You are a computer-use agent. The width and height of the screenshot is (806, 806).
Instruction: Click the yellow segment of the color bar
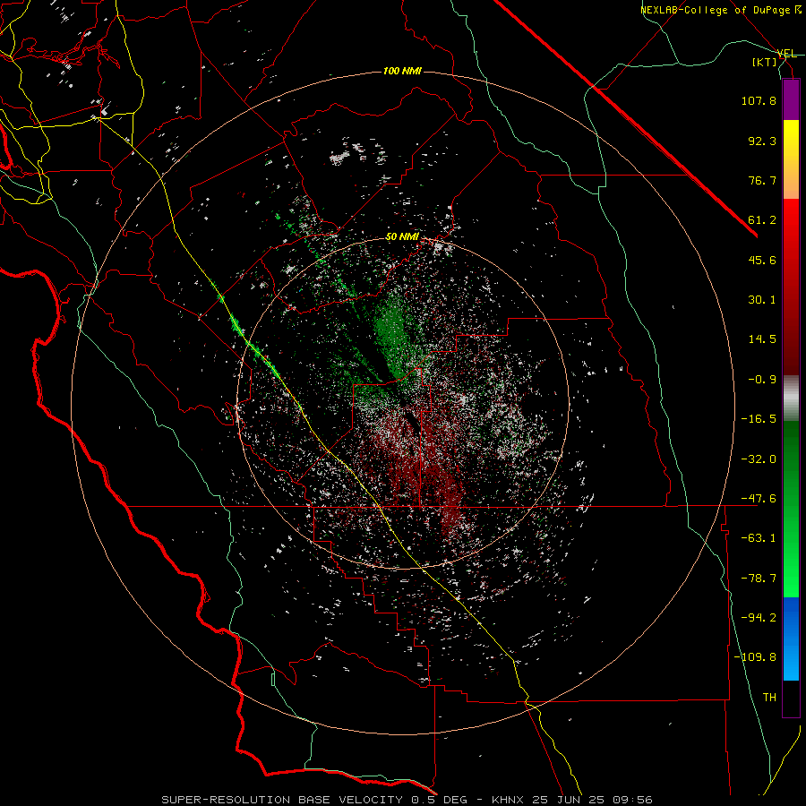click(791, 140)
